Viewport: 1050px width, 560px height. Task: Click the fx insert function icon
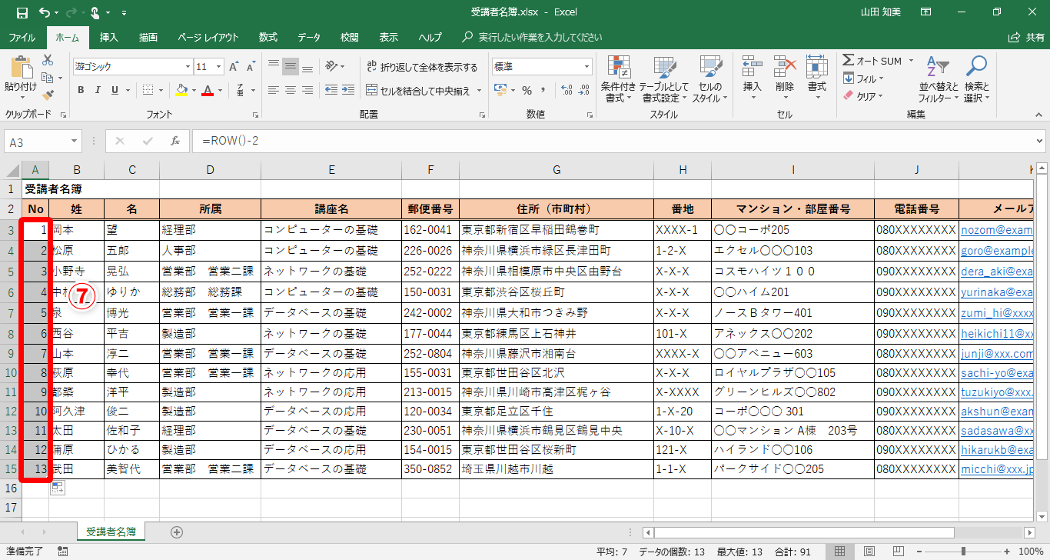(175, 142)
